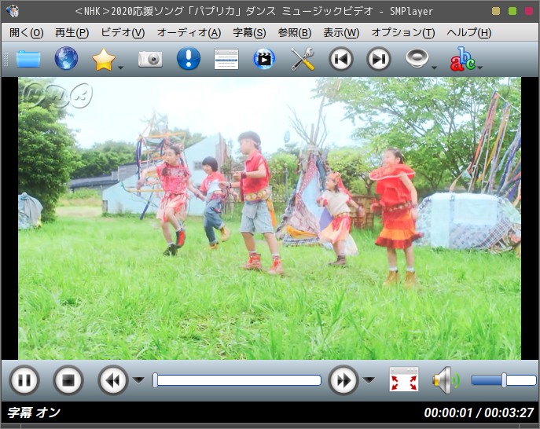Viewport: 540px width, 429px height.
Task: Open a file with the blue folder icon
Action: coord(28,59)
